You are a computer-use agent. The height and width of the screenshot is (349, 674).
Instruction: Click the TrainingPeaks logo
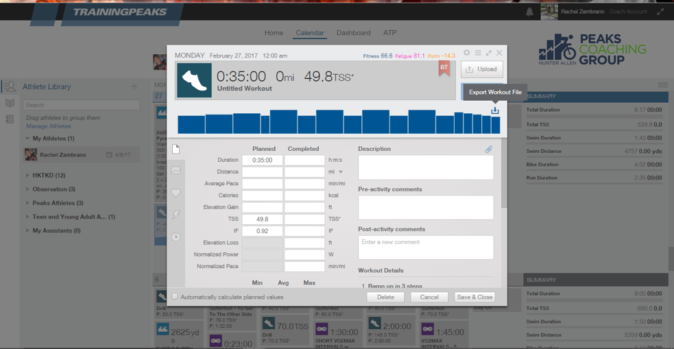(x=119, y=12)
